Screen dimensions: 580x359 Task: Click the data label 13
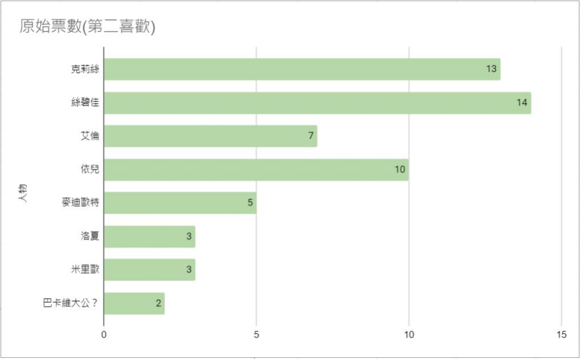click(x=491, y=69)
